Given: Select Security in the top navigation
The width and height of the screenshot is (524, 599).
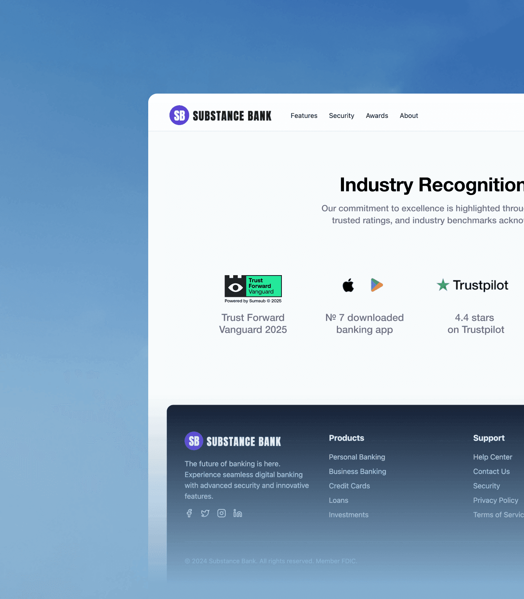Looking at the screenshot, I should click(x=341, y=116).
